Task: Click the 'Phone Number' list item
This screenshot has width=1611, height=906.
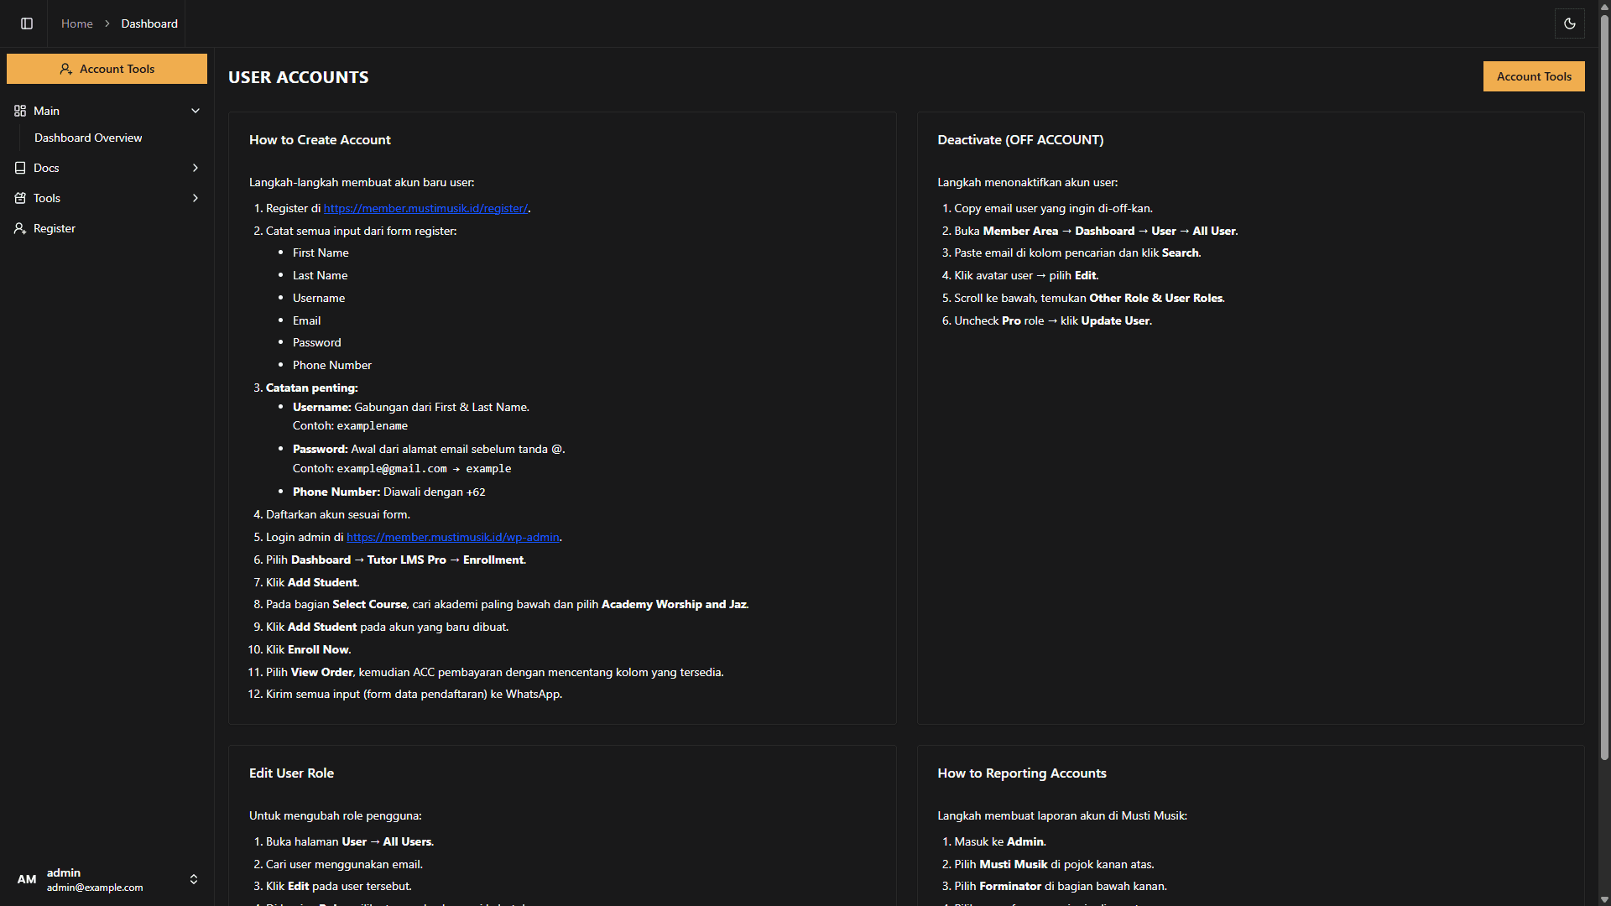Action: (332, 365)
